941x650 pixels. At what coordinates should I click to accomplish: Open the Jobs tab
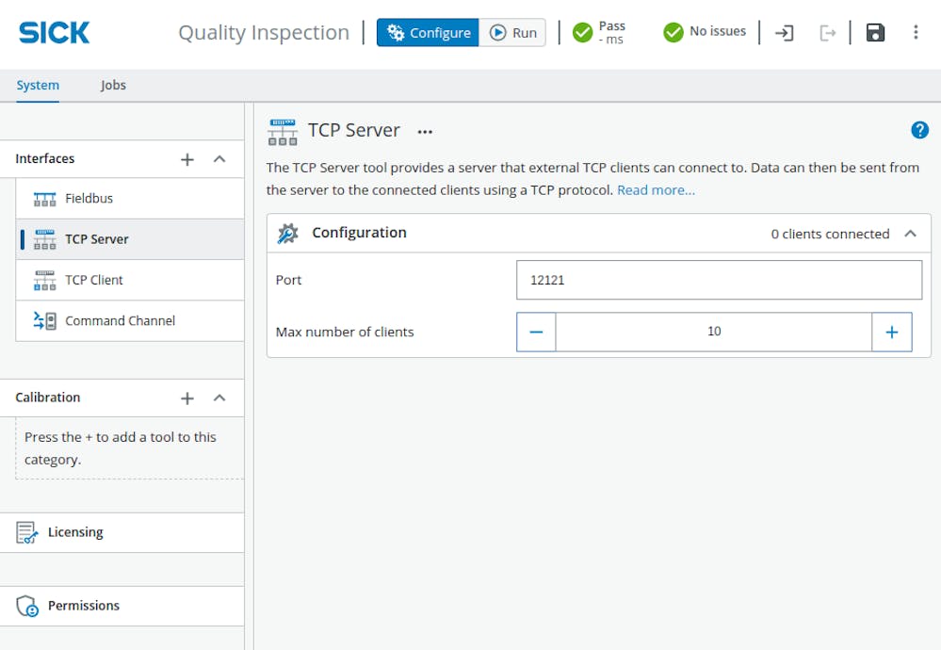pyautogui.click(x=113, y=85)
